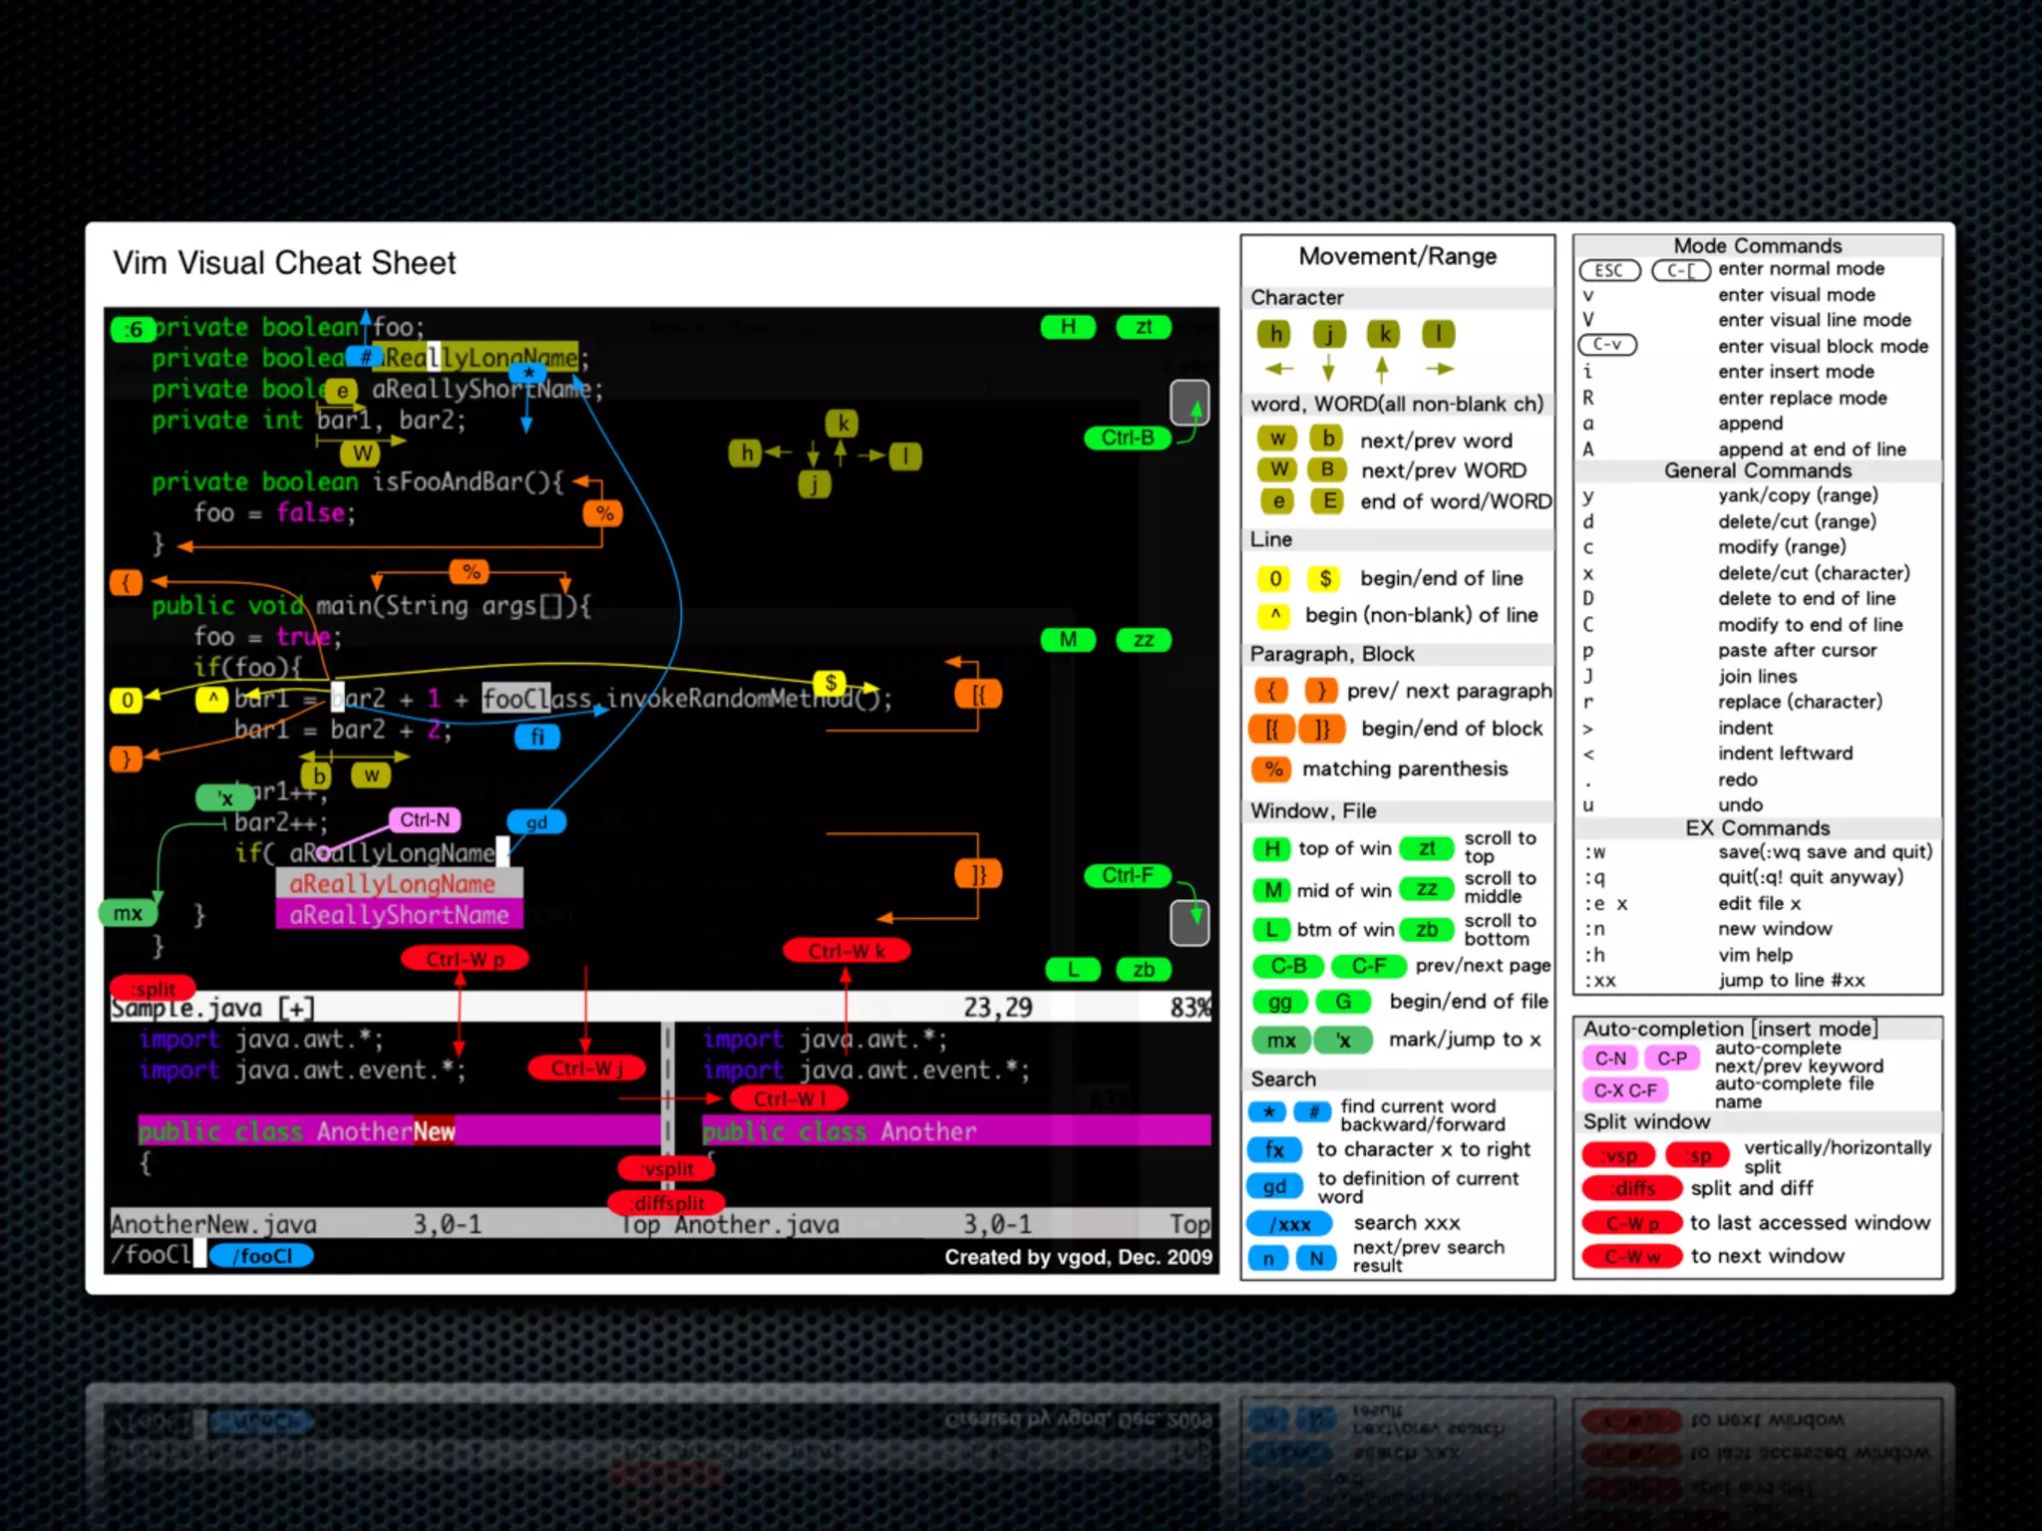Click the ESC key outline in Mode Commands
2042x1531 pixels.
[x=1608, y=270]
